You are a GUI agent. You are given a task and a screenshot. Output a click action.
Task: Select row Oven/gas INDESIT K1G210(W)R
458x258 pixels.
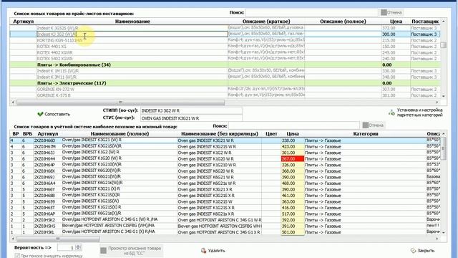pos(225,165)
